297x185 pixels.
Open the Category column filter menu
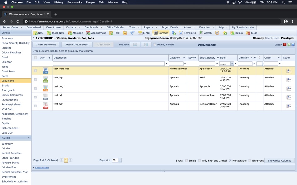184,58
